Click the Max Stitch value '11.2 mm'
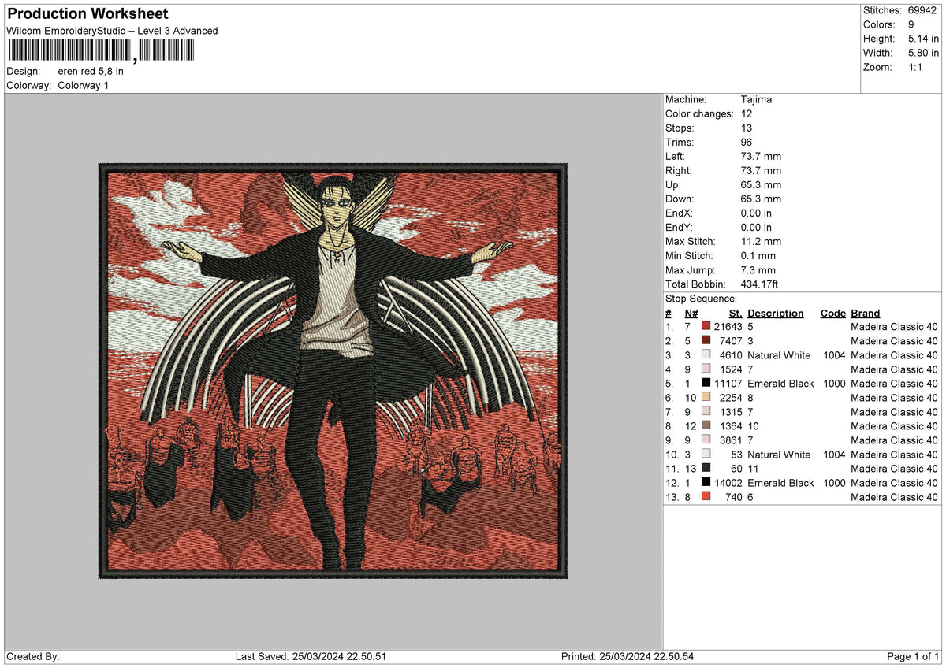This screenshot has width=946, height=668. [x=762, y=241]
